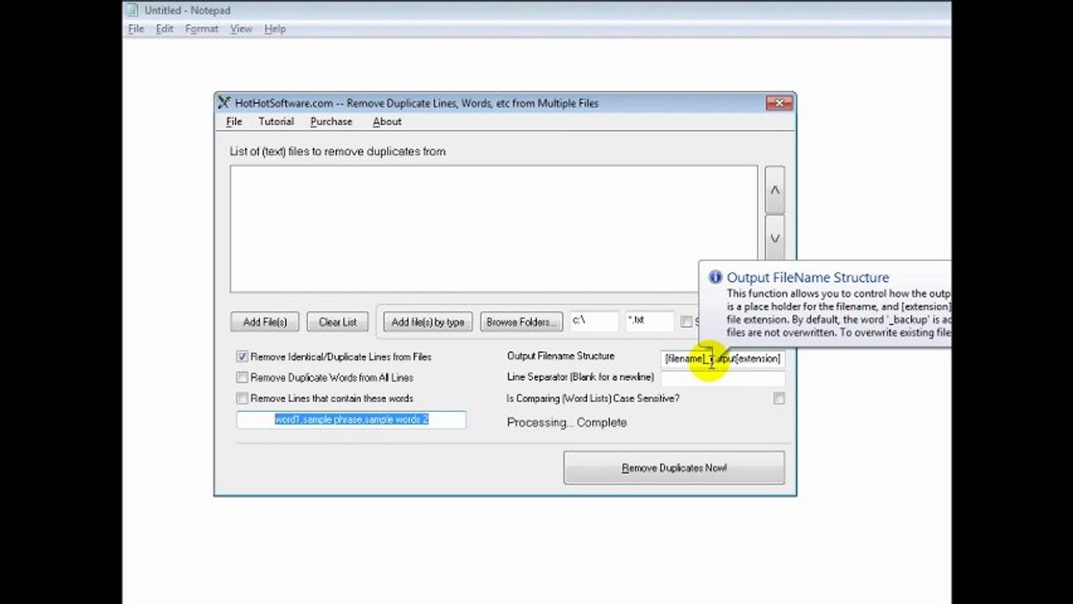Click the word list text field

click(351, 419)
